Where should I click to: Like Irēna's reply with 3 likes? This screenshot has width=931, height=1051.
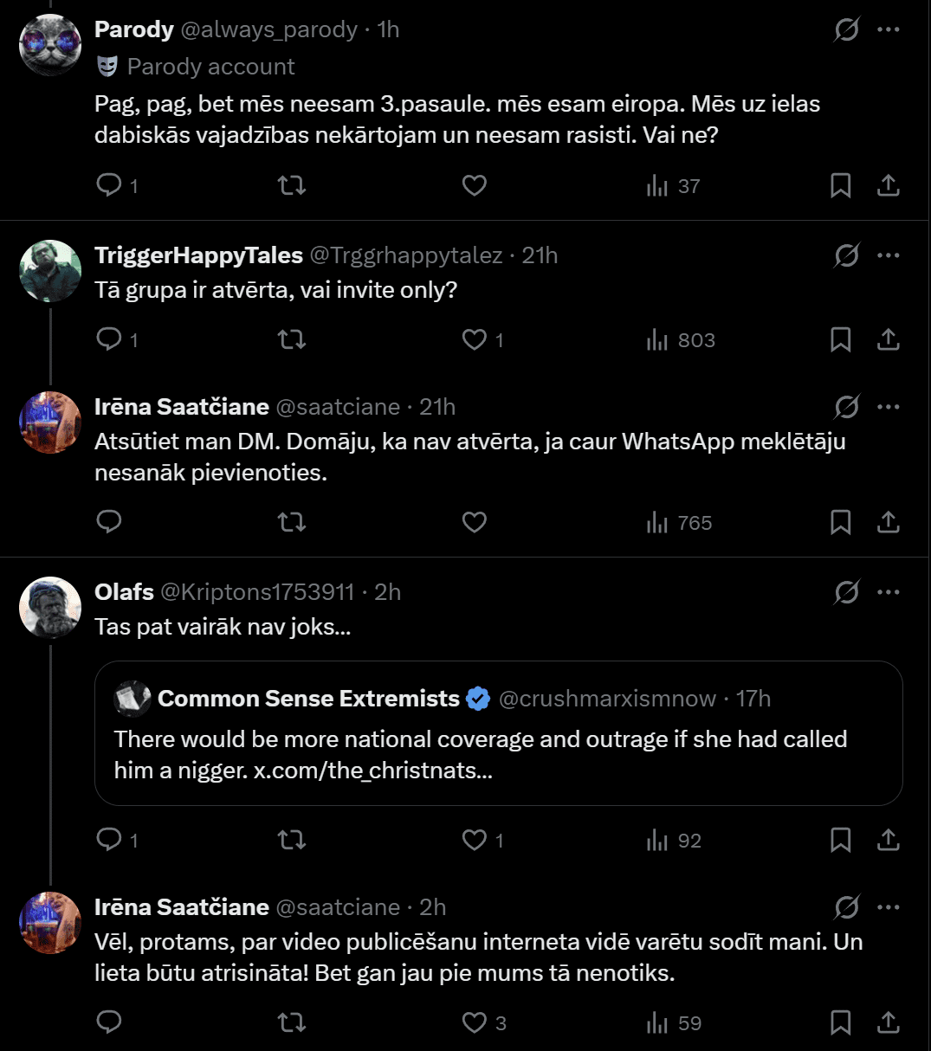pos(475,1022)
